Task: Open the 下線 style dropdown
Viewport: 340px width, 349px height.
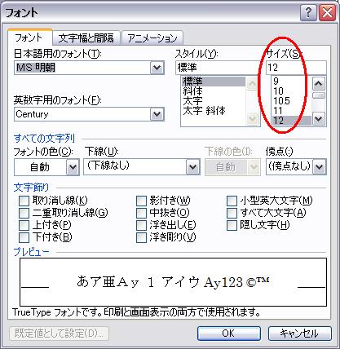Action: coord(192,166)
